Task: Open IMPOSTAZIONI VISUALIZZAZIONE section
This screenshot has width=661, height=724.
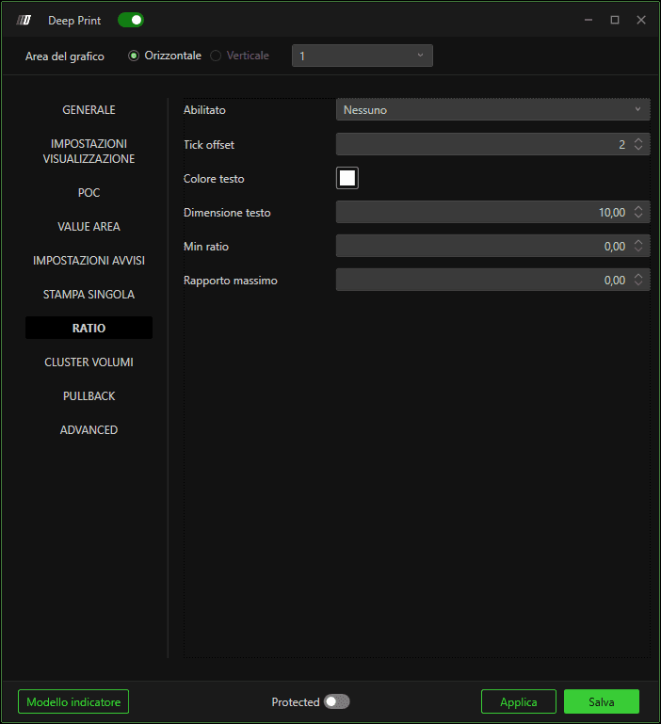Action: click(x=89, y=151)
